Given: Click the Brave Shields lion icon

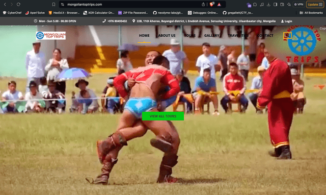Looking at the screenshot, I should [212, 4].
